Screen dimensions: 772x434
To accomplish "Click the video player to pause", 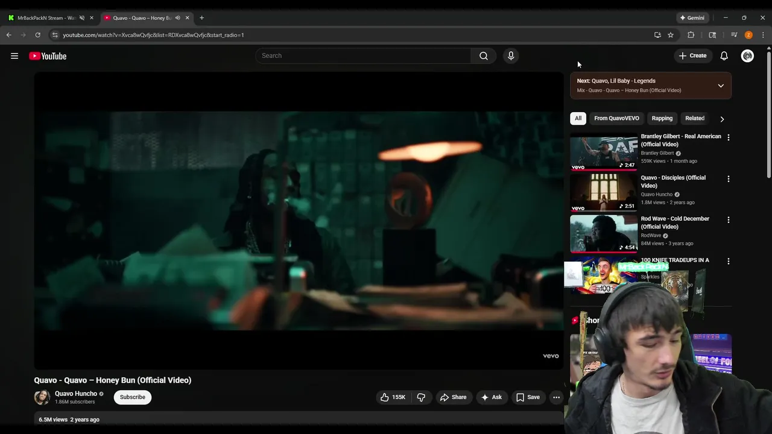I will point(299,221).
